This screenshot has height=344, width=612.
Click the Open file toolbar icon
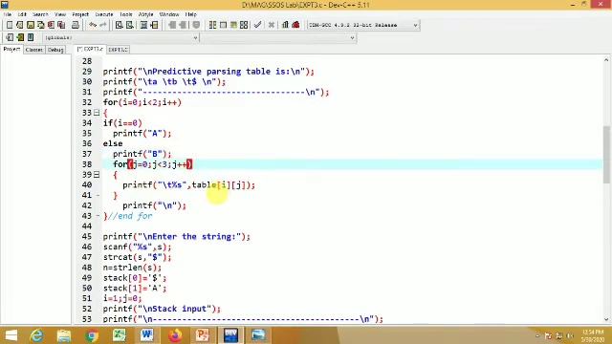pos(19,25)
